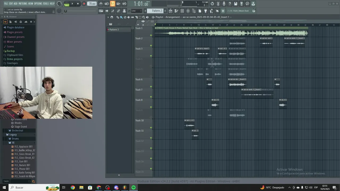Toggle Track 1 mute LED
The width and height of the screenshot is (340, 191).
[x=151, y=35]
